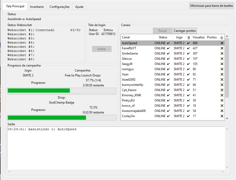Switch to the Configurações tab
This screenshot has width=236, height=180.
click(x=59, y=7)
